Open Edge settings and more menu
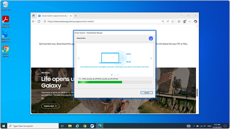 pyautogui.click(x=190, y=22)
